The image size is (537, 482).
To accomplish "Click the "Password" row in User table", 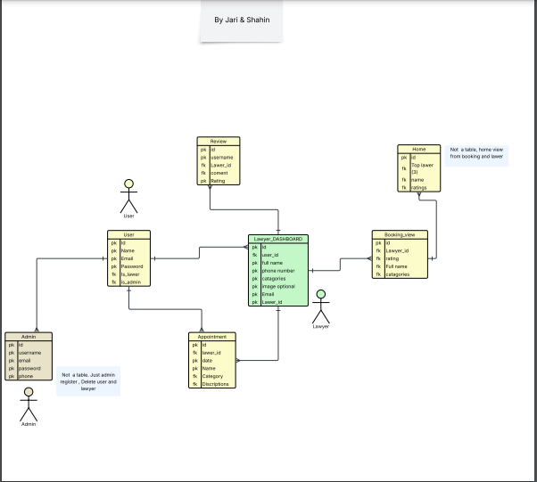I will point(128,266).
